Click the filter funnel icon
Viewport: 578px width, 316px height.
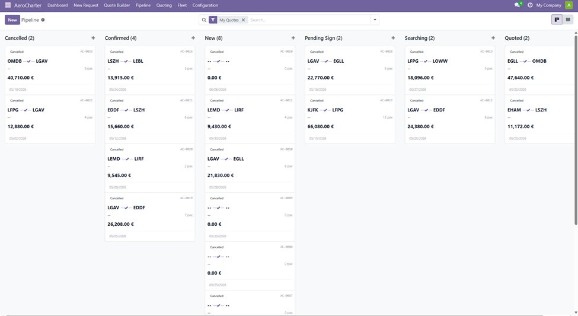[213, 20]
